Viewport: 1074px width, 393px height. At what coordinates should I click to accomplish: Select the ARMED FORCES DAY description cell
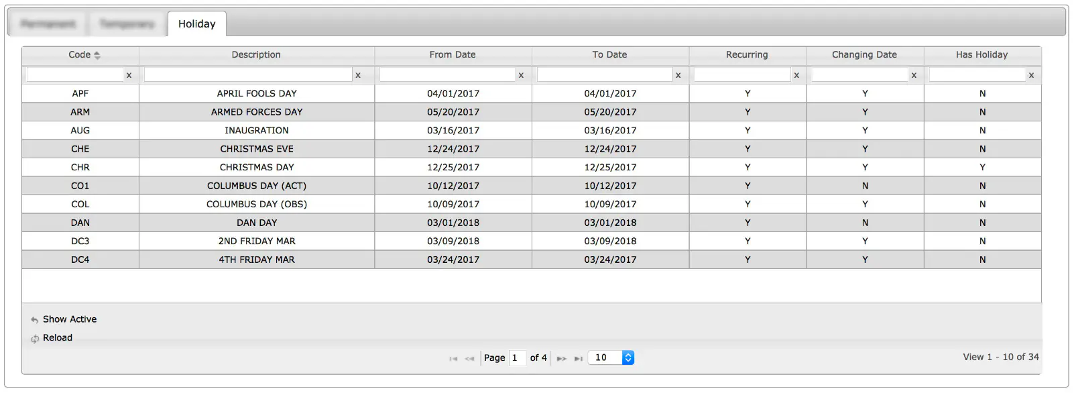[257, 112]
